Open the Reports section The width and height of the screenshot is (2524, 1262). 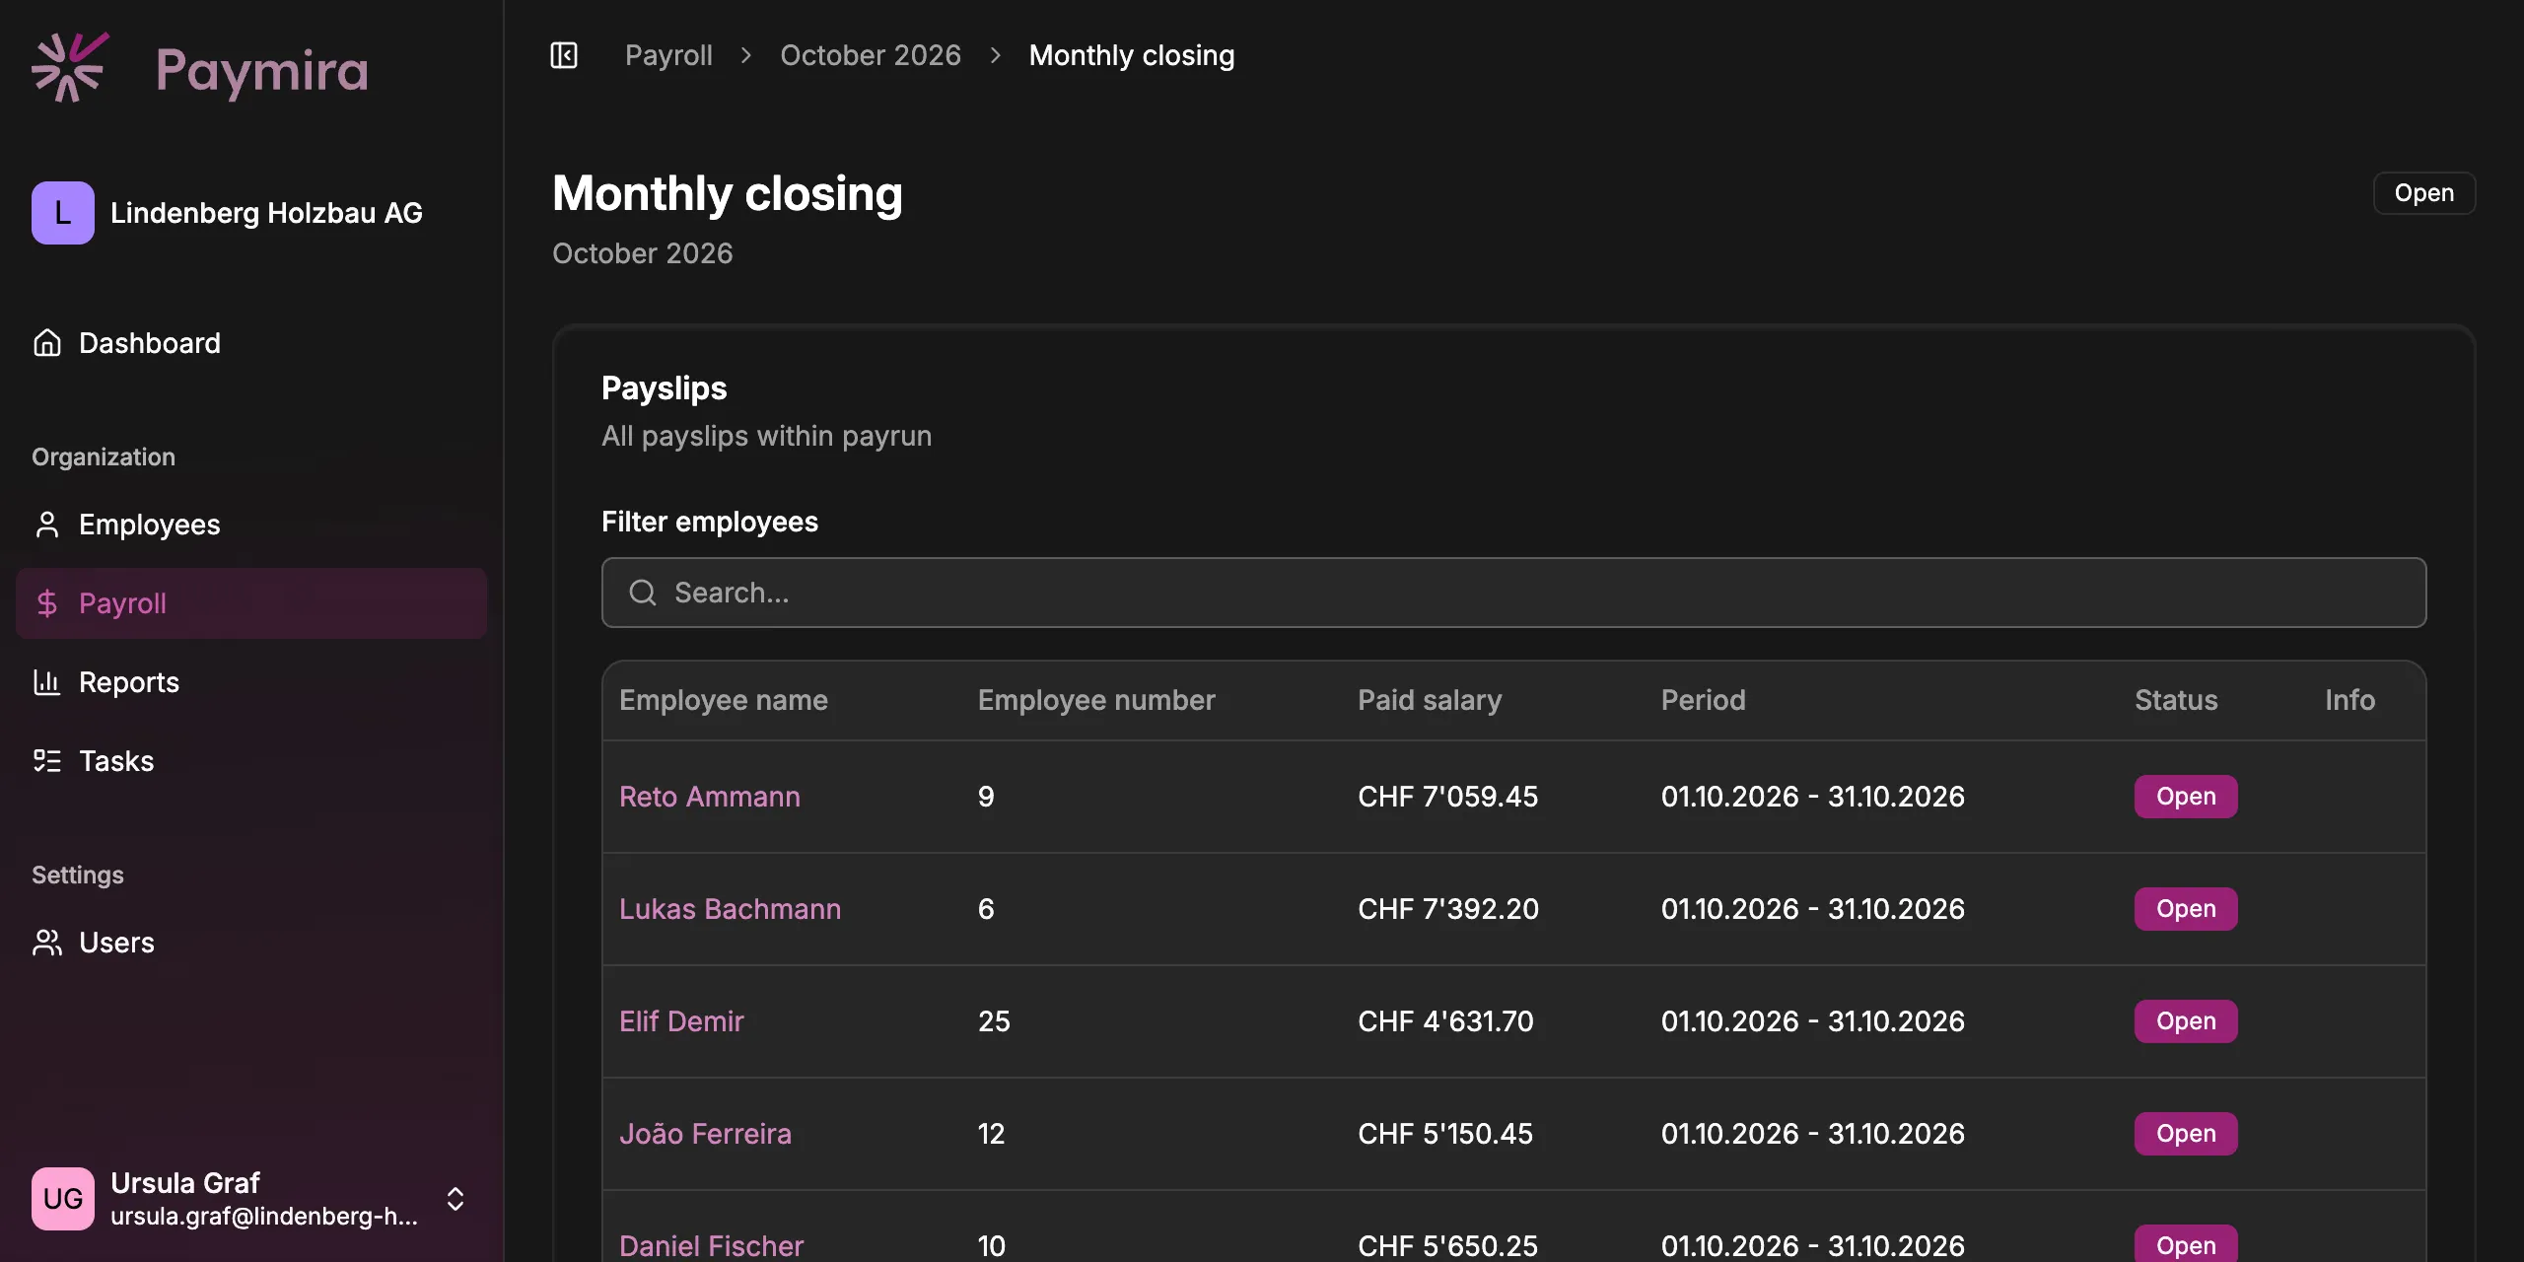251,682
